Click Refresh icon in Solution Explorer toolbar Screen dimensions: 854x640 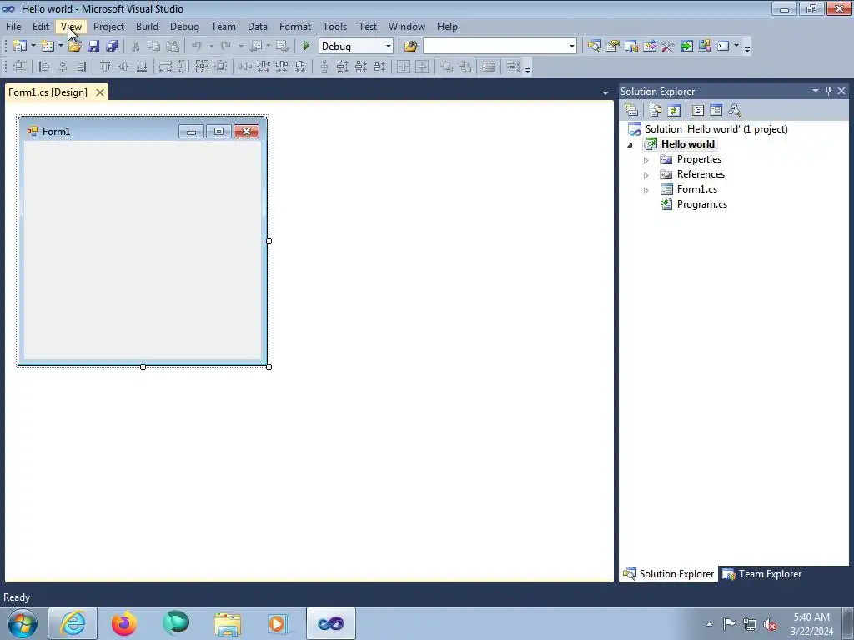pyautogui.click(x=674, y=111)
